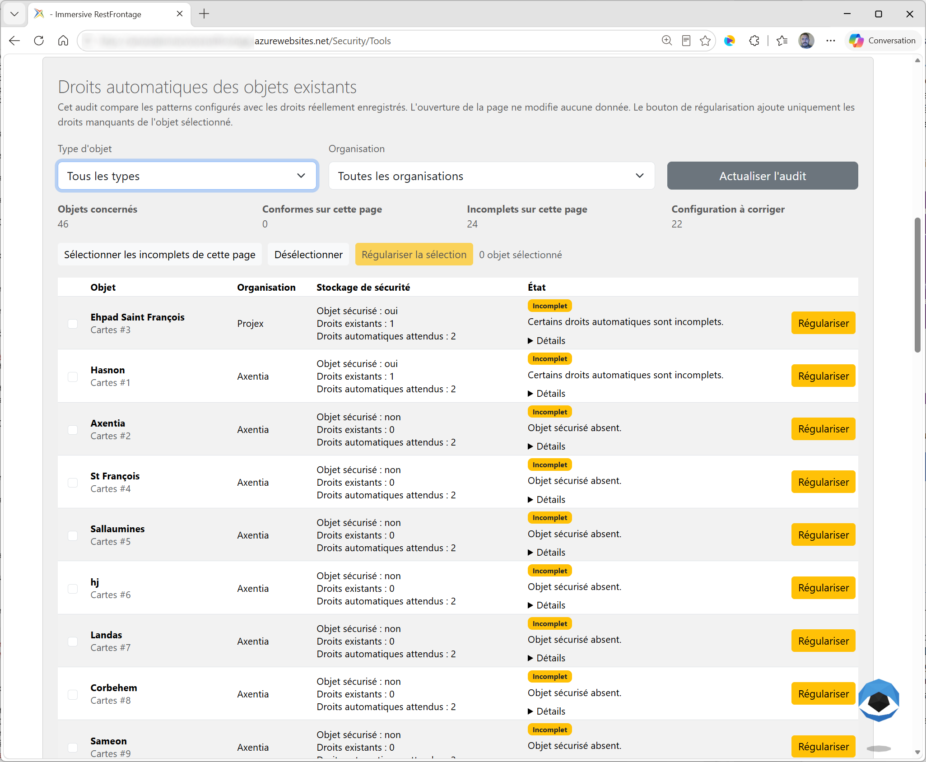This screenshot has height=762, width=926.
Task: Open the browser profile avatar
Action: coord(806,41)
